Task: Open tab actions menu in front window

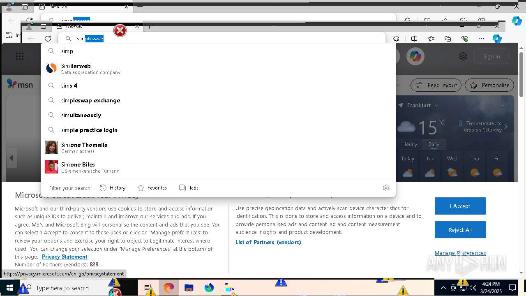Action: pyautogui.click(x=43, y=26)
